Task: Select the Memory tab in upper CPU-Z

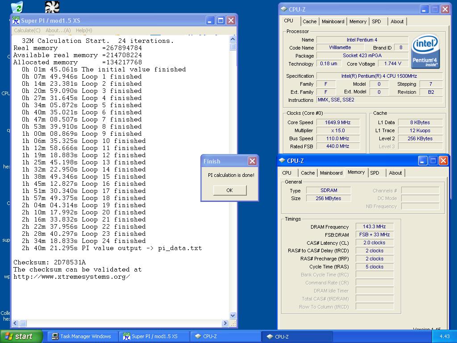Action: click(x=357, y=21)
